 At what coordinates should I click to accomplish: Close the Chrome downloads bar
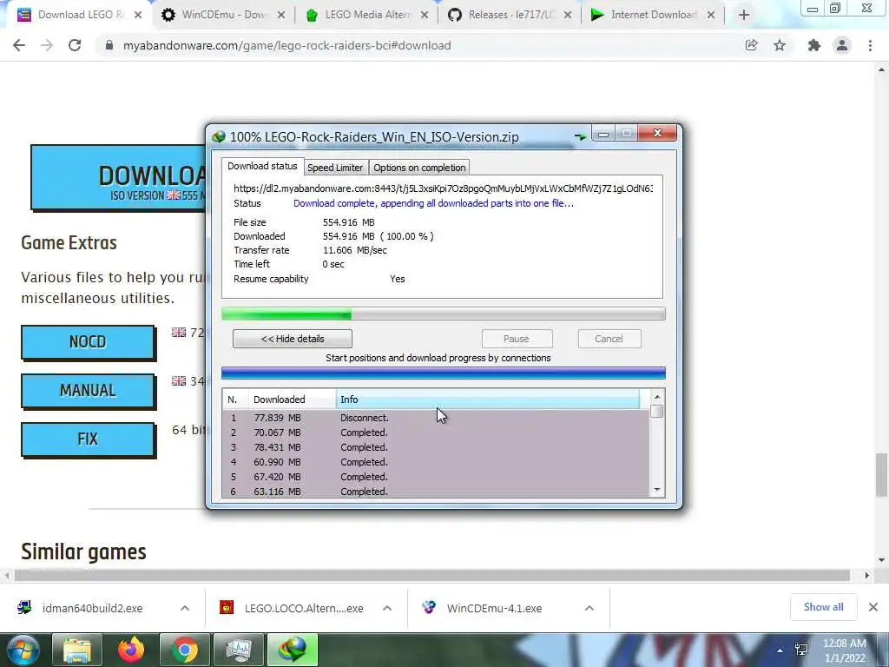click(x=873, y=607)
